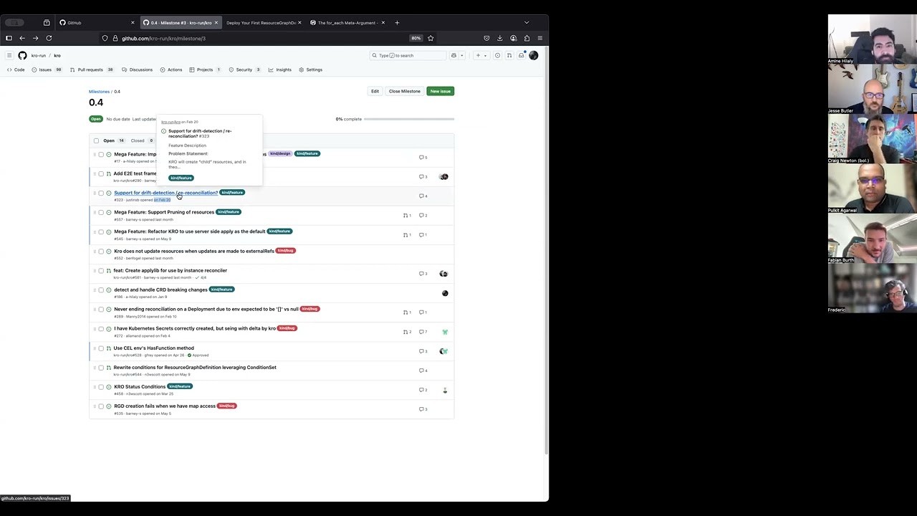The width and height of the screenshot is (917, 516).
Task: Click the drag handle of KRO Status Conditions row
Action: coord(94,387)
